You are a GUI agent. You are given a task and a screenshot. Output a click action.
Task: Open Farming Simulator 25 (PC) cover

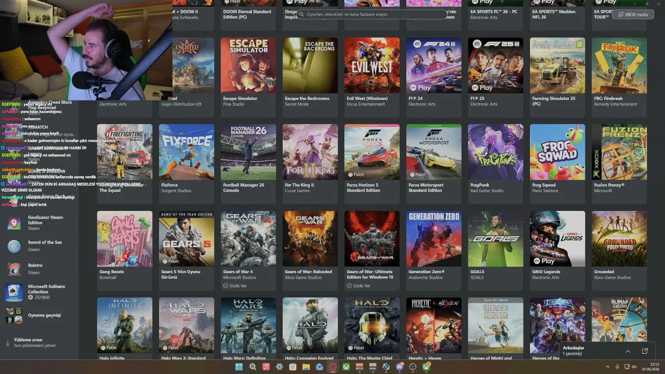[x=557, y=65]
